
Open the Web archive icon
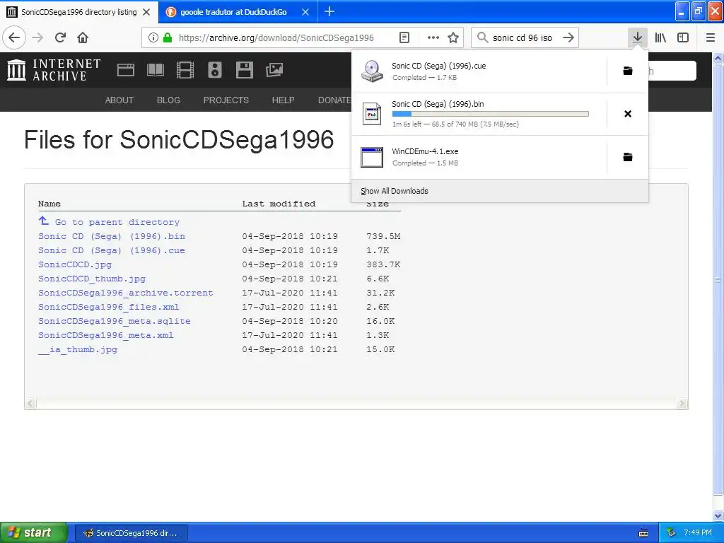pos(126,70)
